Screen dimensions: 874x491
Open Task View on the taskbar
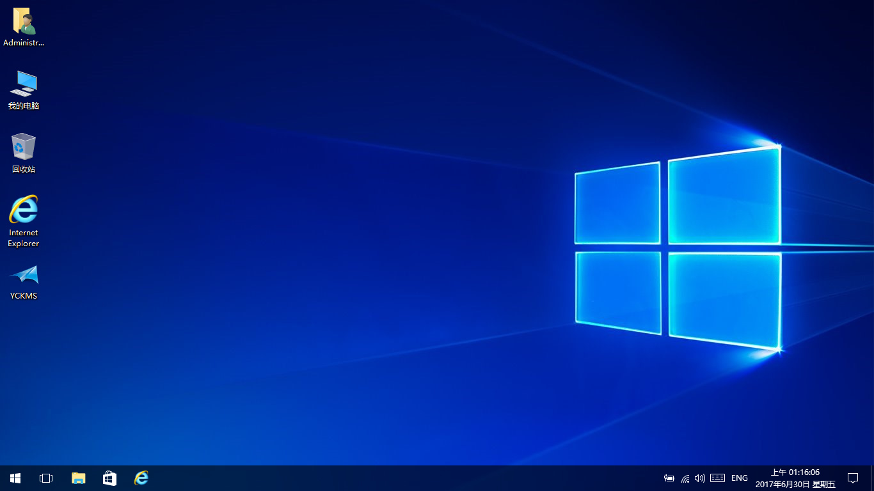45,478
